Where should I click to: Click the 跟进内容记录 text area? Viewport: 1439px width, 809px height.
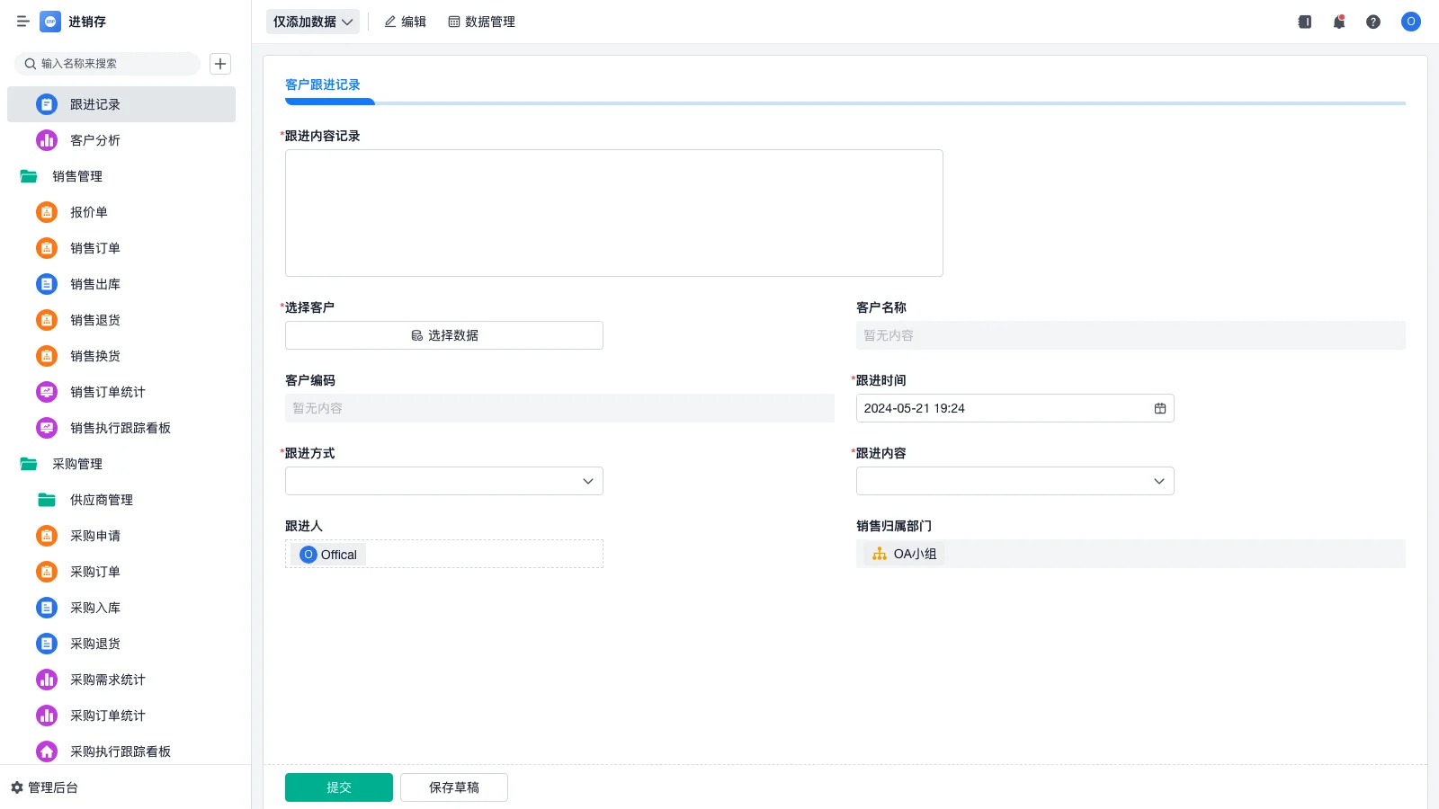coord(614,213)
